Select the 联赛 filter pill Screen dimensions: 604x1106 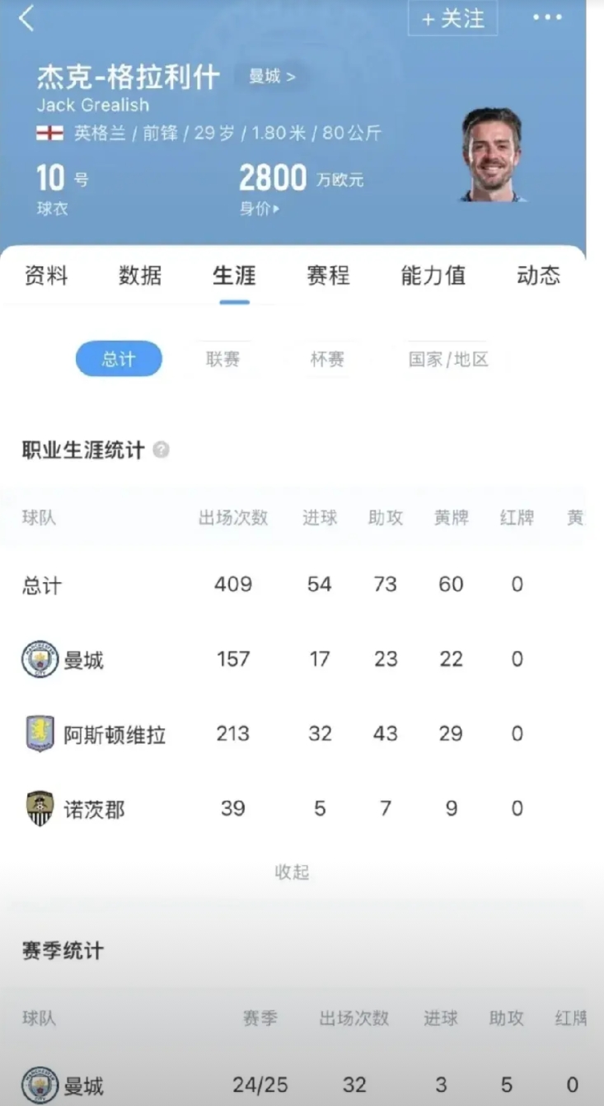tap(222, 359)
